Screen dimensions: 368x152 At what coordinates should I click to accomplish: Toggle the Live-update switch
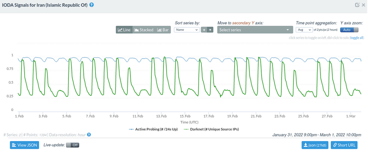coord(72,145)
